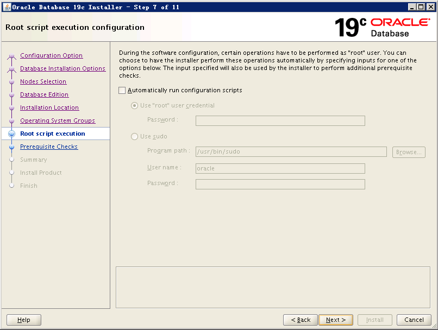The image size is (438, 330).
Task: Go to the Operating System Groups step
Action: (58, 121)
